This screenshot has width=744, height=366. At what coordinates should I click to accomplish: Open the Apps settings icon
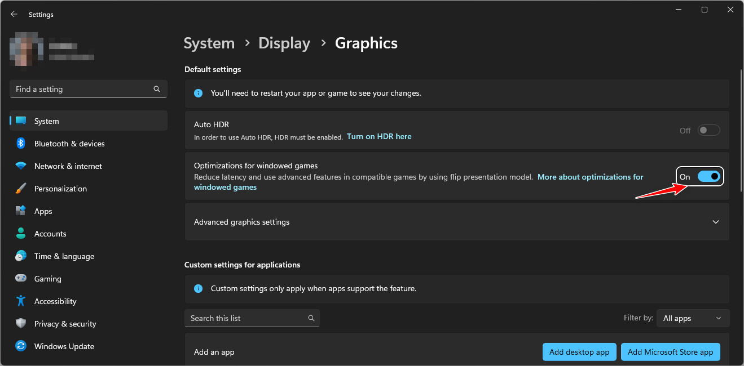click(x=21, y=211)
